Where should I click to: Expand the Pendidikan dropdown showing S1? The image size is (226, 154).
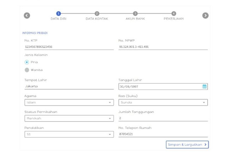pos(69,134)
